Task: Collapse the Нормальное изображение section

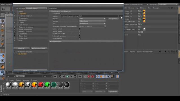Action: 51,11
